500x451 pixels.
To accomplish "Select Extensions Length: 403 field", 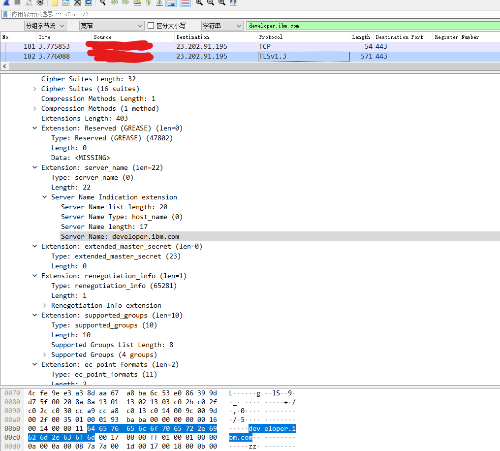I will coord(85,119).
